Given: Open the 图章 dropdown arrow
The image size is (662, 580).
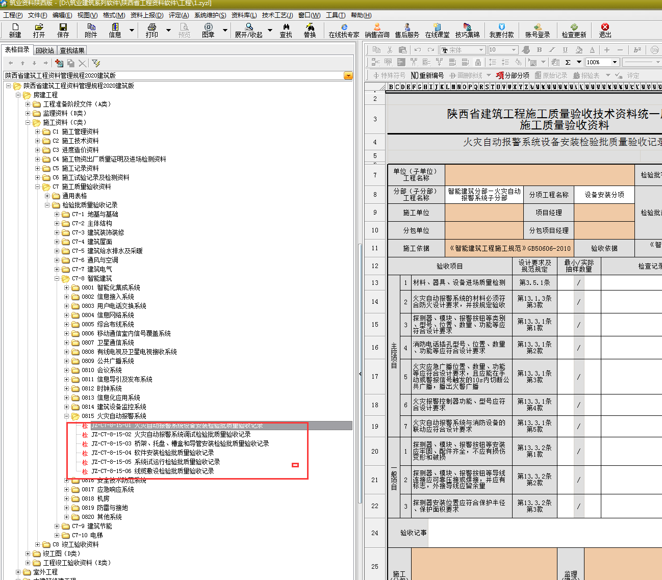Looking at the screenshot, I should click(x=225, y=31).
